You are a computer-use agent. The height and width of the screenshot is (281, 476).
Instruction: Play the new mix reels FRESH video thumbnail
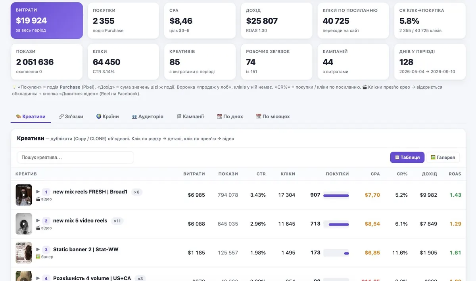[24, 195]
